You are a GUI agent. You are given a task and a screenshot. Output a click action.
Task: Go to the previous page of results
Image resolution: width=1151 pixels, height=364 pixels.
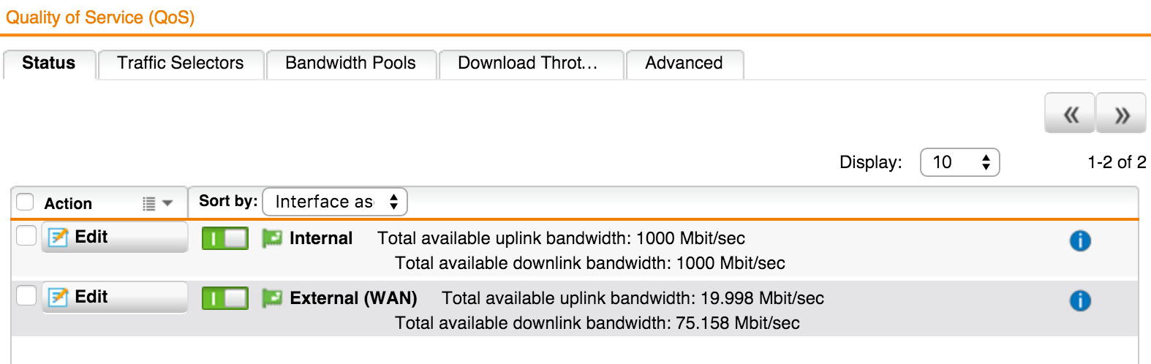click(1070, 113)
